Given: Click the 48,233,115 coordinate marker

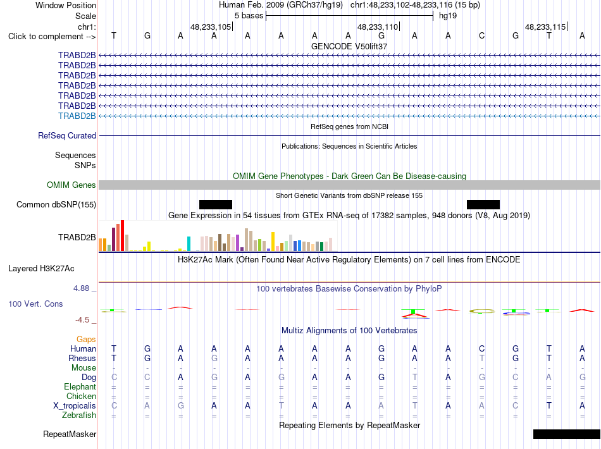Looking at the screenshot, I should click(545, 27).
